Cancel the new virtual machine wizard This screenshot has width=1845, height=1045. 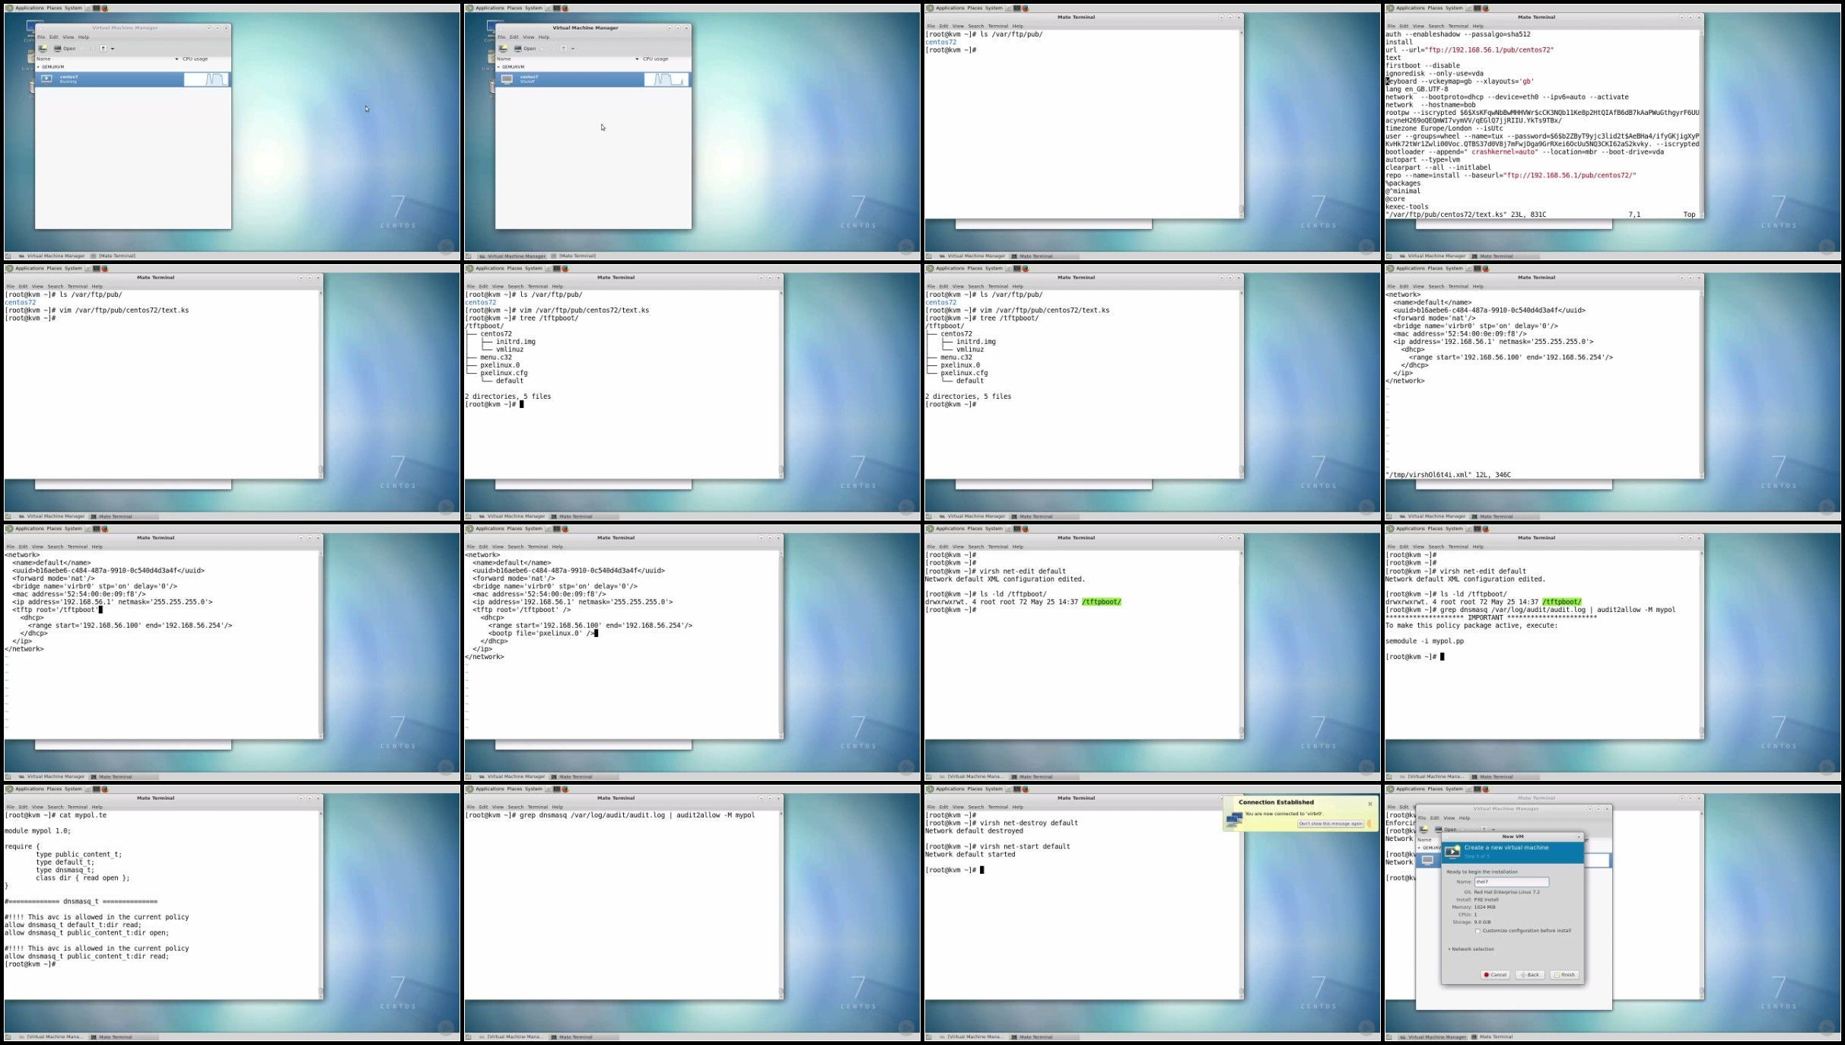tap(1495, 975)
